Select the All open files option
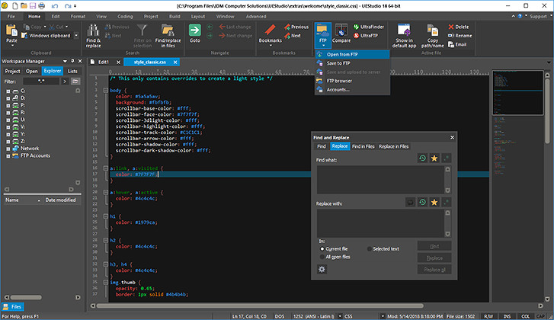This screenshot has height=320, width=554. [322, 258]
